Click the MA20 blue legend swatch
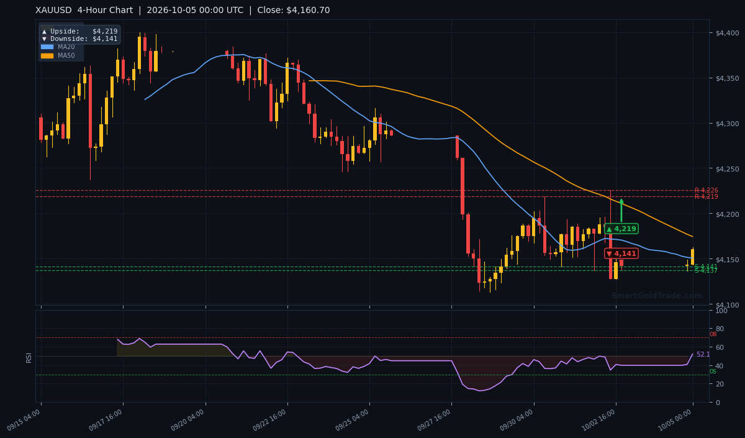 tap(47, 47)
